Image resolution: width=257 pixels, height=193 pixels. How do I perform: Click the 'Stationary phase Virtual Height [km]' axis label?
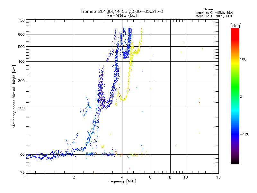[14, 96]
